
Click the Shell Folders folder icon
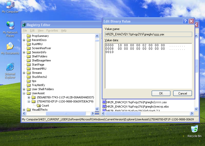[x=28, y=56]
